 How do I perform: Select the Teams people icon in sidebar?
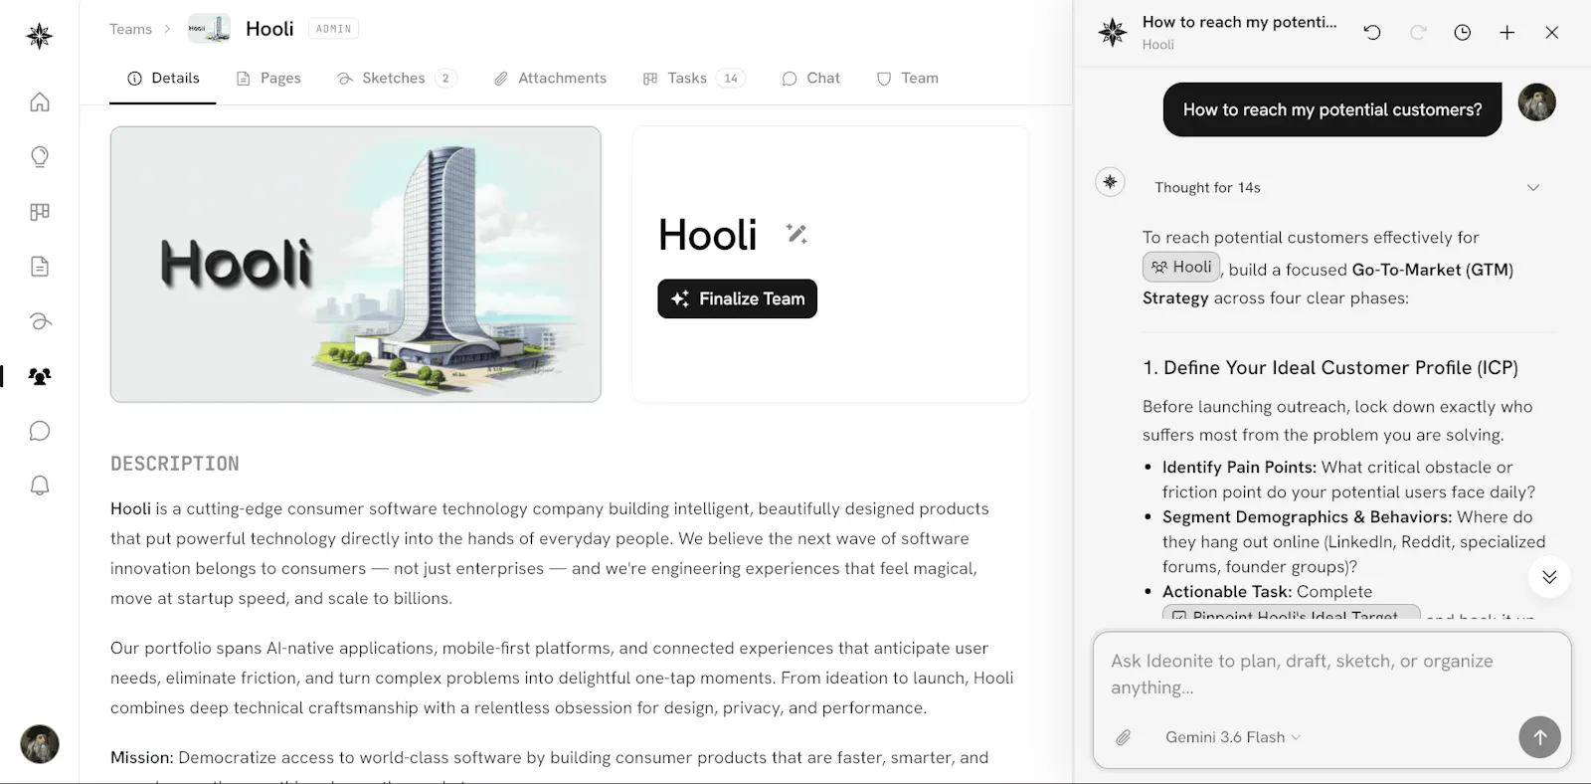pos(40,376)
